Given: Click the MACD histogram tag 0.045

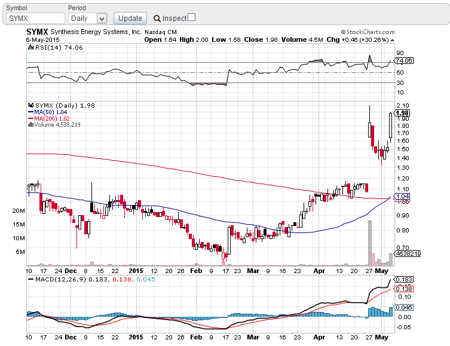Looking at the screenshot, I should pos(403,307).
